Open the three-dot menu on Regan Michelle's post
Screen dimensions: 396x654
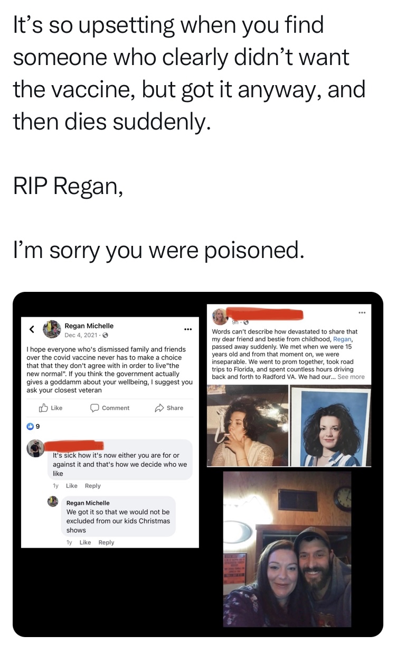coord(187,329)
